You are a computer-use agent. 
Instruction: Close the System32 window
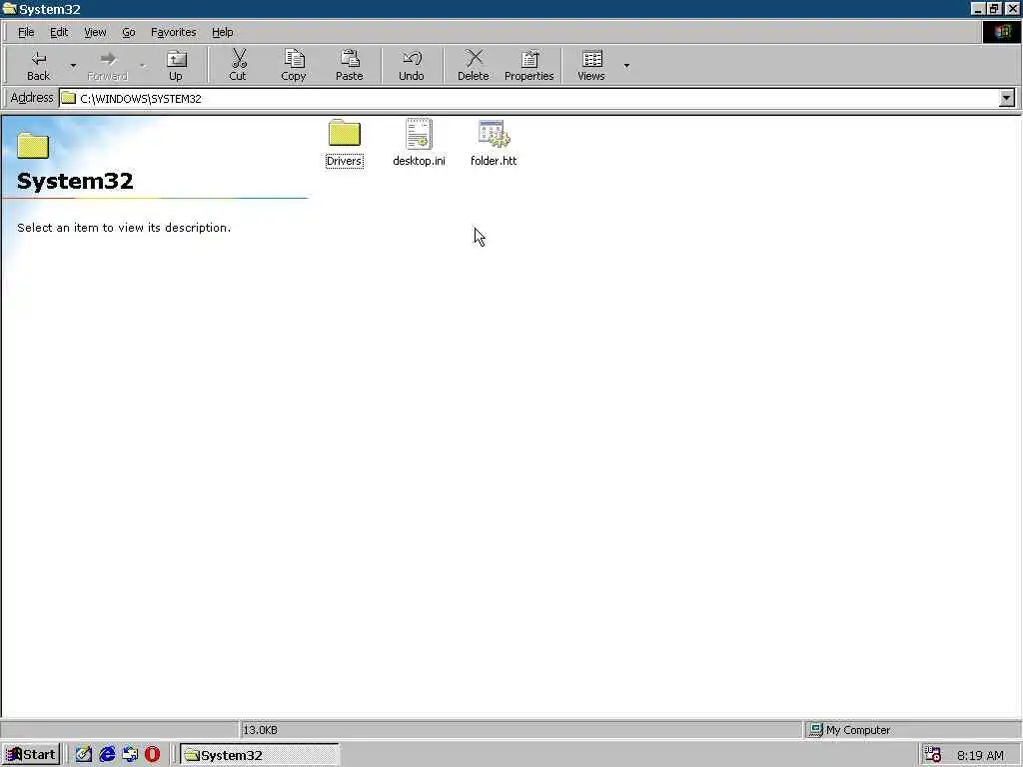(1013, 8)
